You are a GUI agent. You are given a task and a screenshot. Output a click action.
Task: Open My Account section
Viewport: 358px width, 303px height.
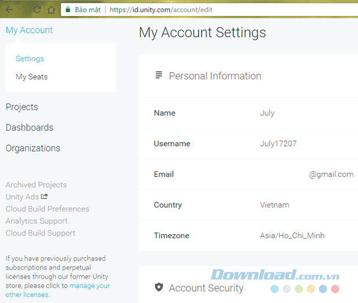29,30
